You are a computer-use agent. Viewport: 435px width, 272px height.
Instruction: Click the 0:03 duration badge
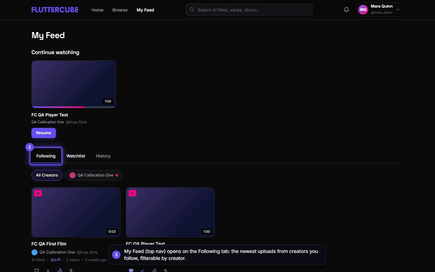click(x=112, y=232)
